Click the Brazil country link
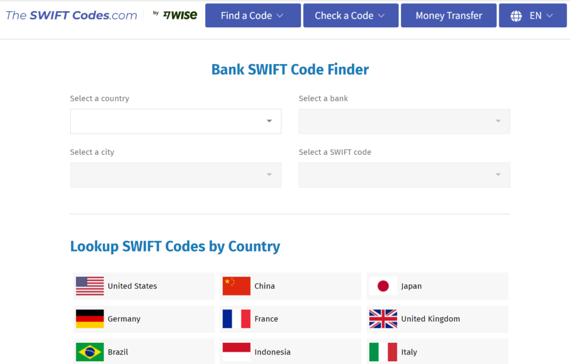Screen dimensions: 570x364 [x=144, y=351]
